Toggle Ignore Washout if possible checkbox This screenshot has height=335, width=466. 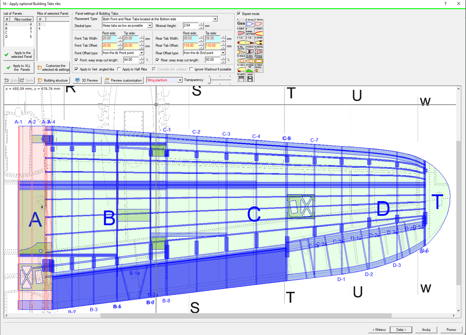[192, 69]
